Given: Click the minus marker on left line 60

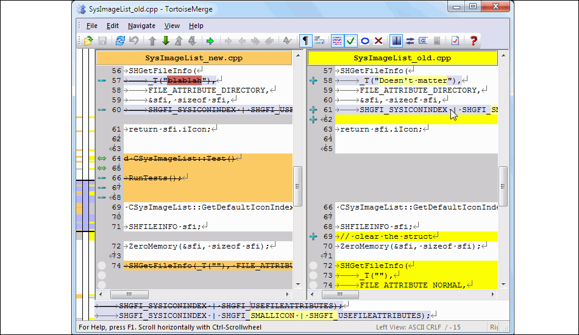Looking at the screenshot, I should click(102, 110).
